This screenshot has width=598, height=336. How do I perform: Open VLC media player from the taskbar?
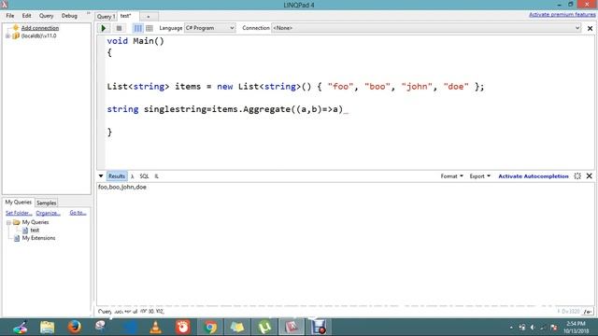(156, 328)
